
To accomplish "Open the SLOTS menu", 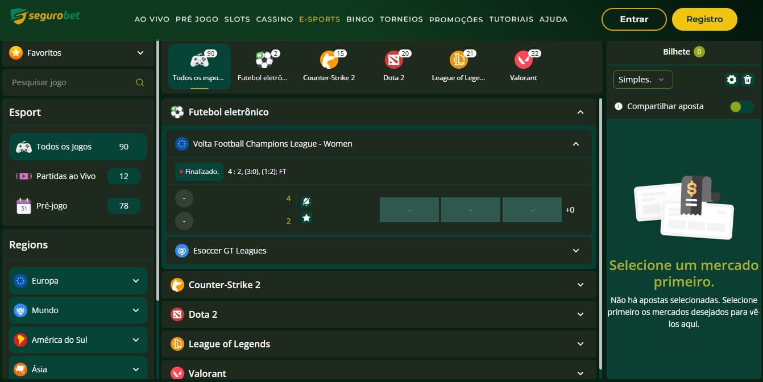I will (237, 19).
